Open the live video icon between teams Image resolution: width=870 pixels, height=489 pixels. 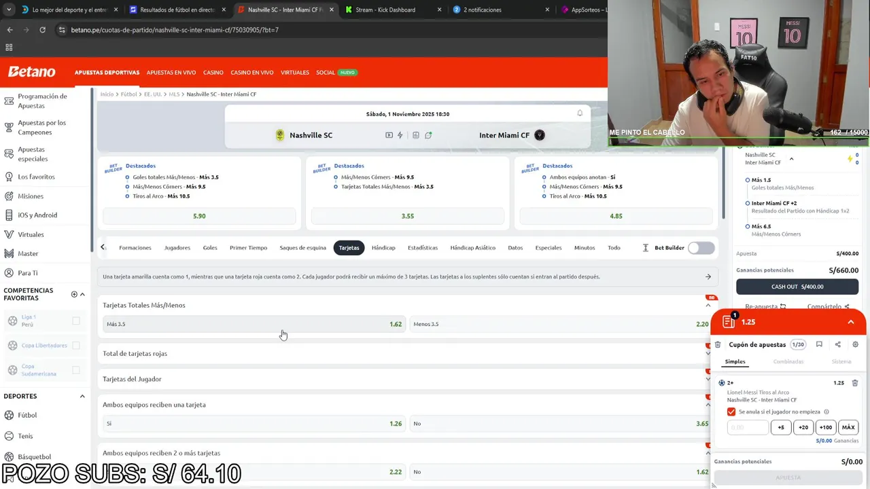[389, 135]
